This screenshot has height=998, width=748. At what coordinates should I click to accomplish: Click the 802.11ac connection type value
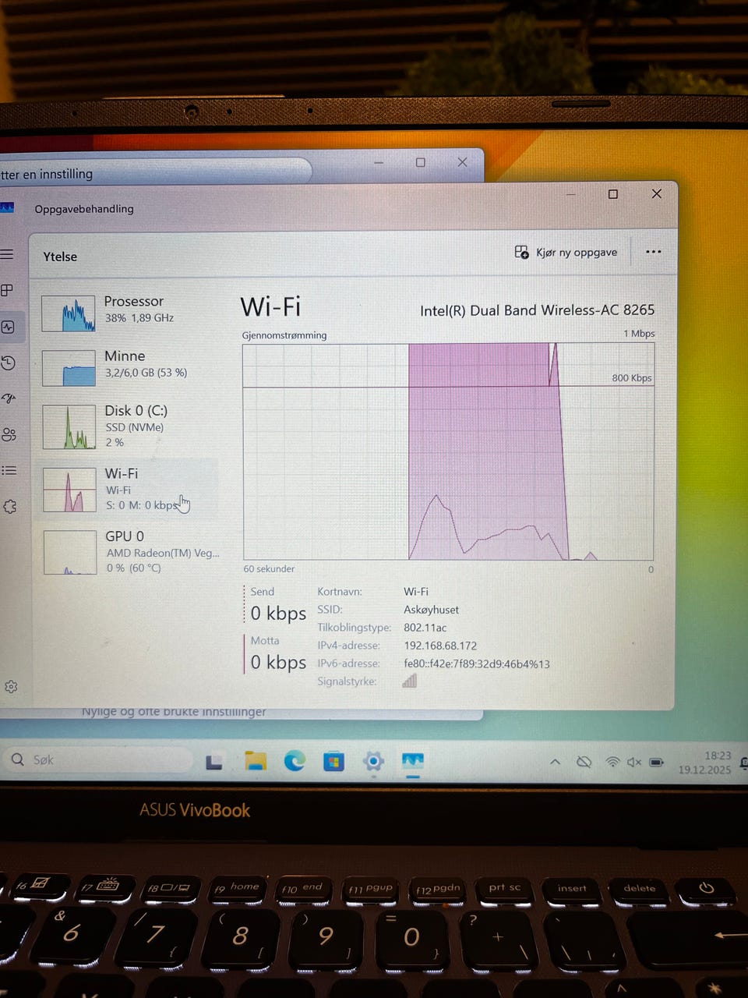click(x=425, y=628)
